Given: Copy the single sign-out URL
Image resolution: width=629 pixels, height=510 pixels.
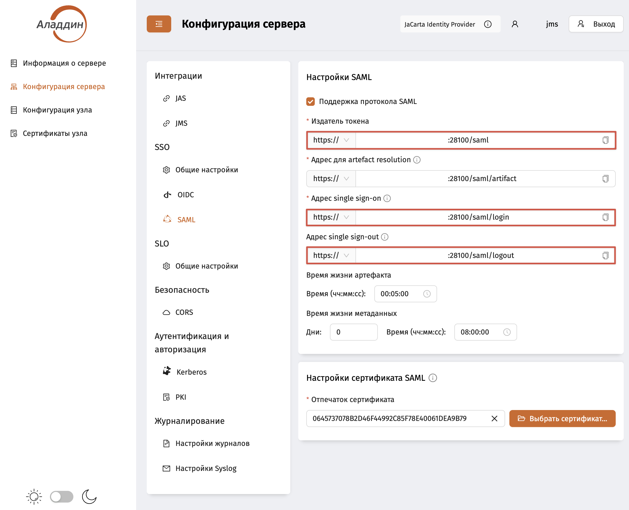Looking at the screenshot, I should pos(606,255).
